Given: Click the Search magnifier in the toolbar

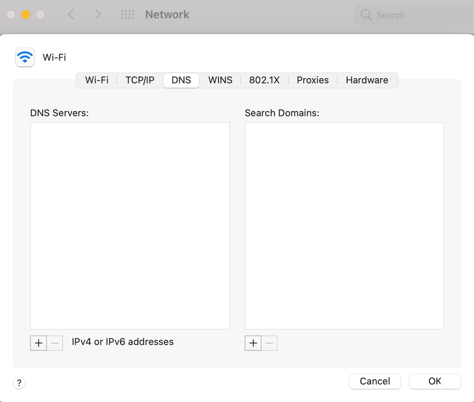Looking at the screenshot, I should coord(365,15).
